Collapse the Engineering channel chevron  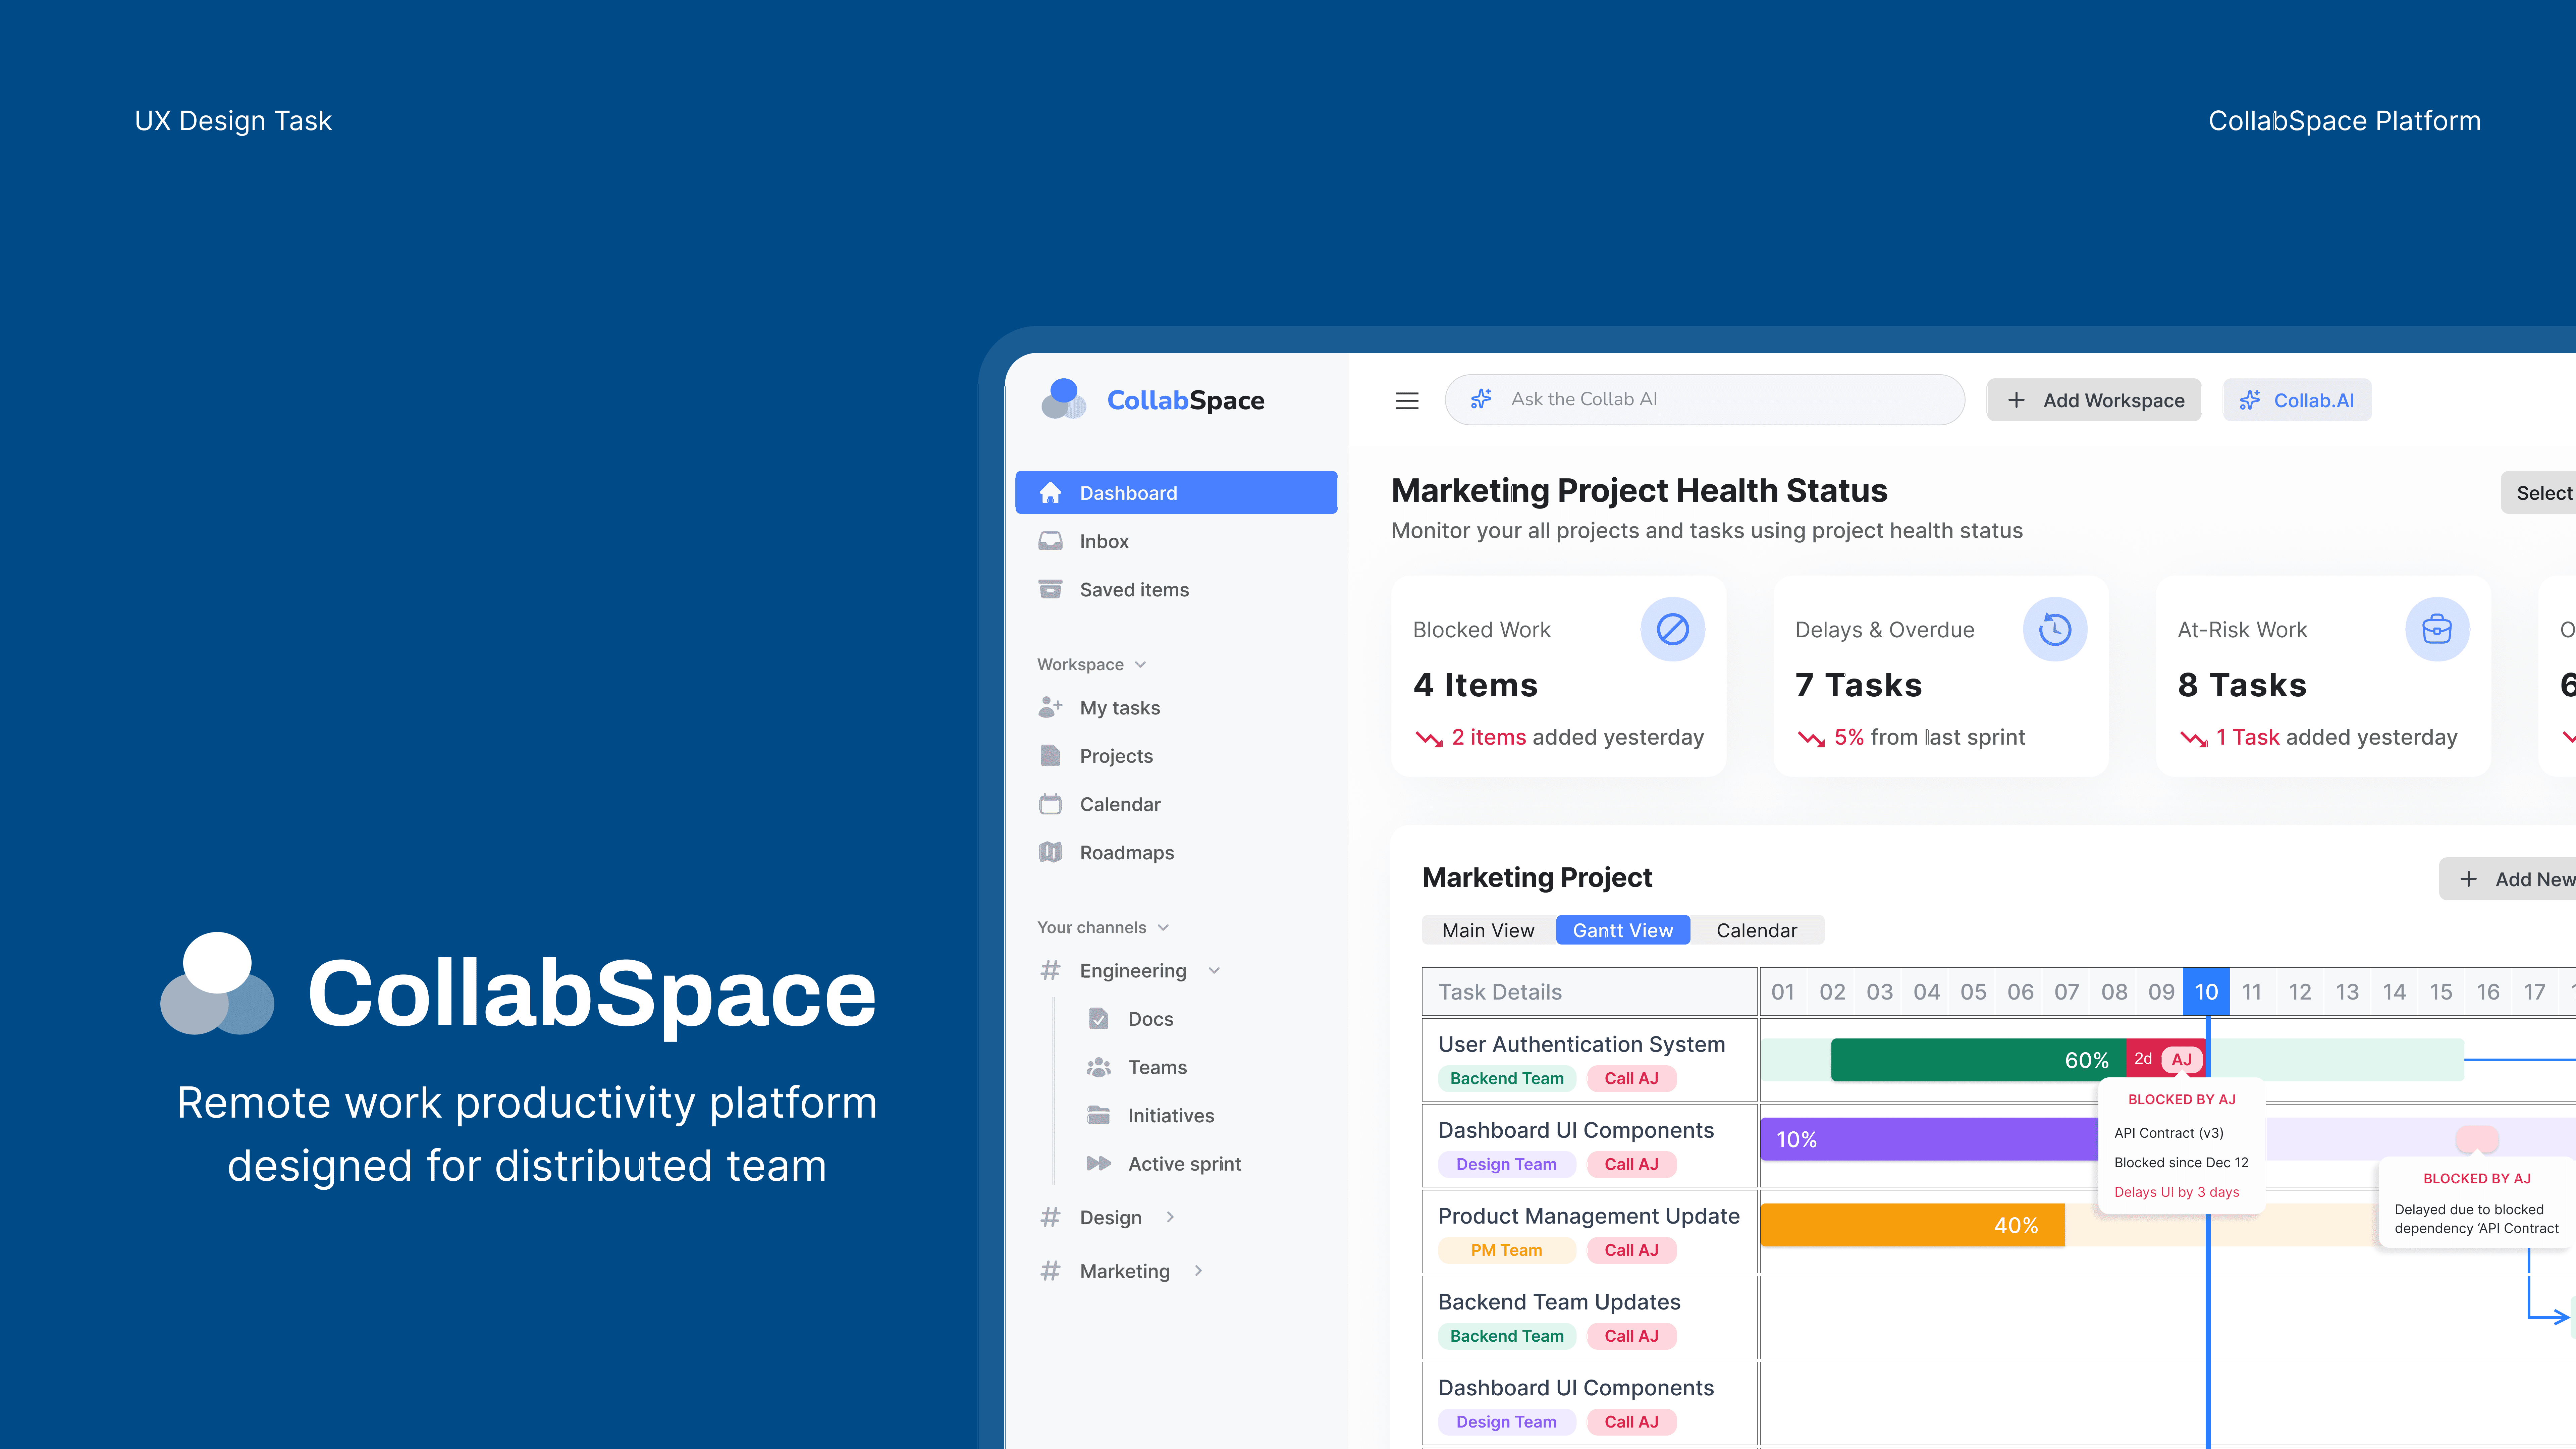(1214, 971)
